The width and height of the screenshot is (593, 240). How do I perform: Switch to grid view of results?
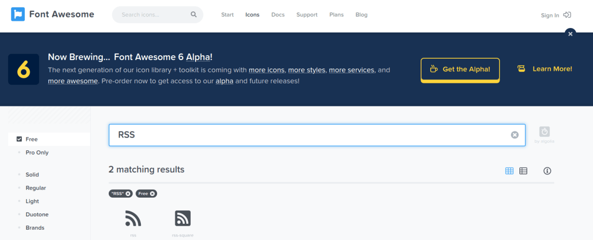509,171
